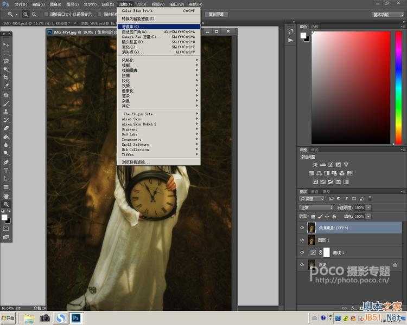Toggle visibility of 曲线 1 layer
Image resolution: width=407 pixels, height=325 pixels.
302,252
